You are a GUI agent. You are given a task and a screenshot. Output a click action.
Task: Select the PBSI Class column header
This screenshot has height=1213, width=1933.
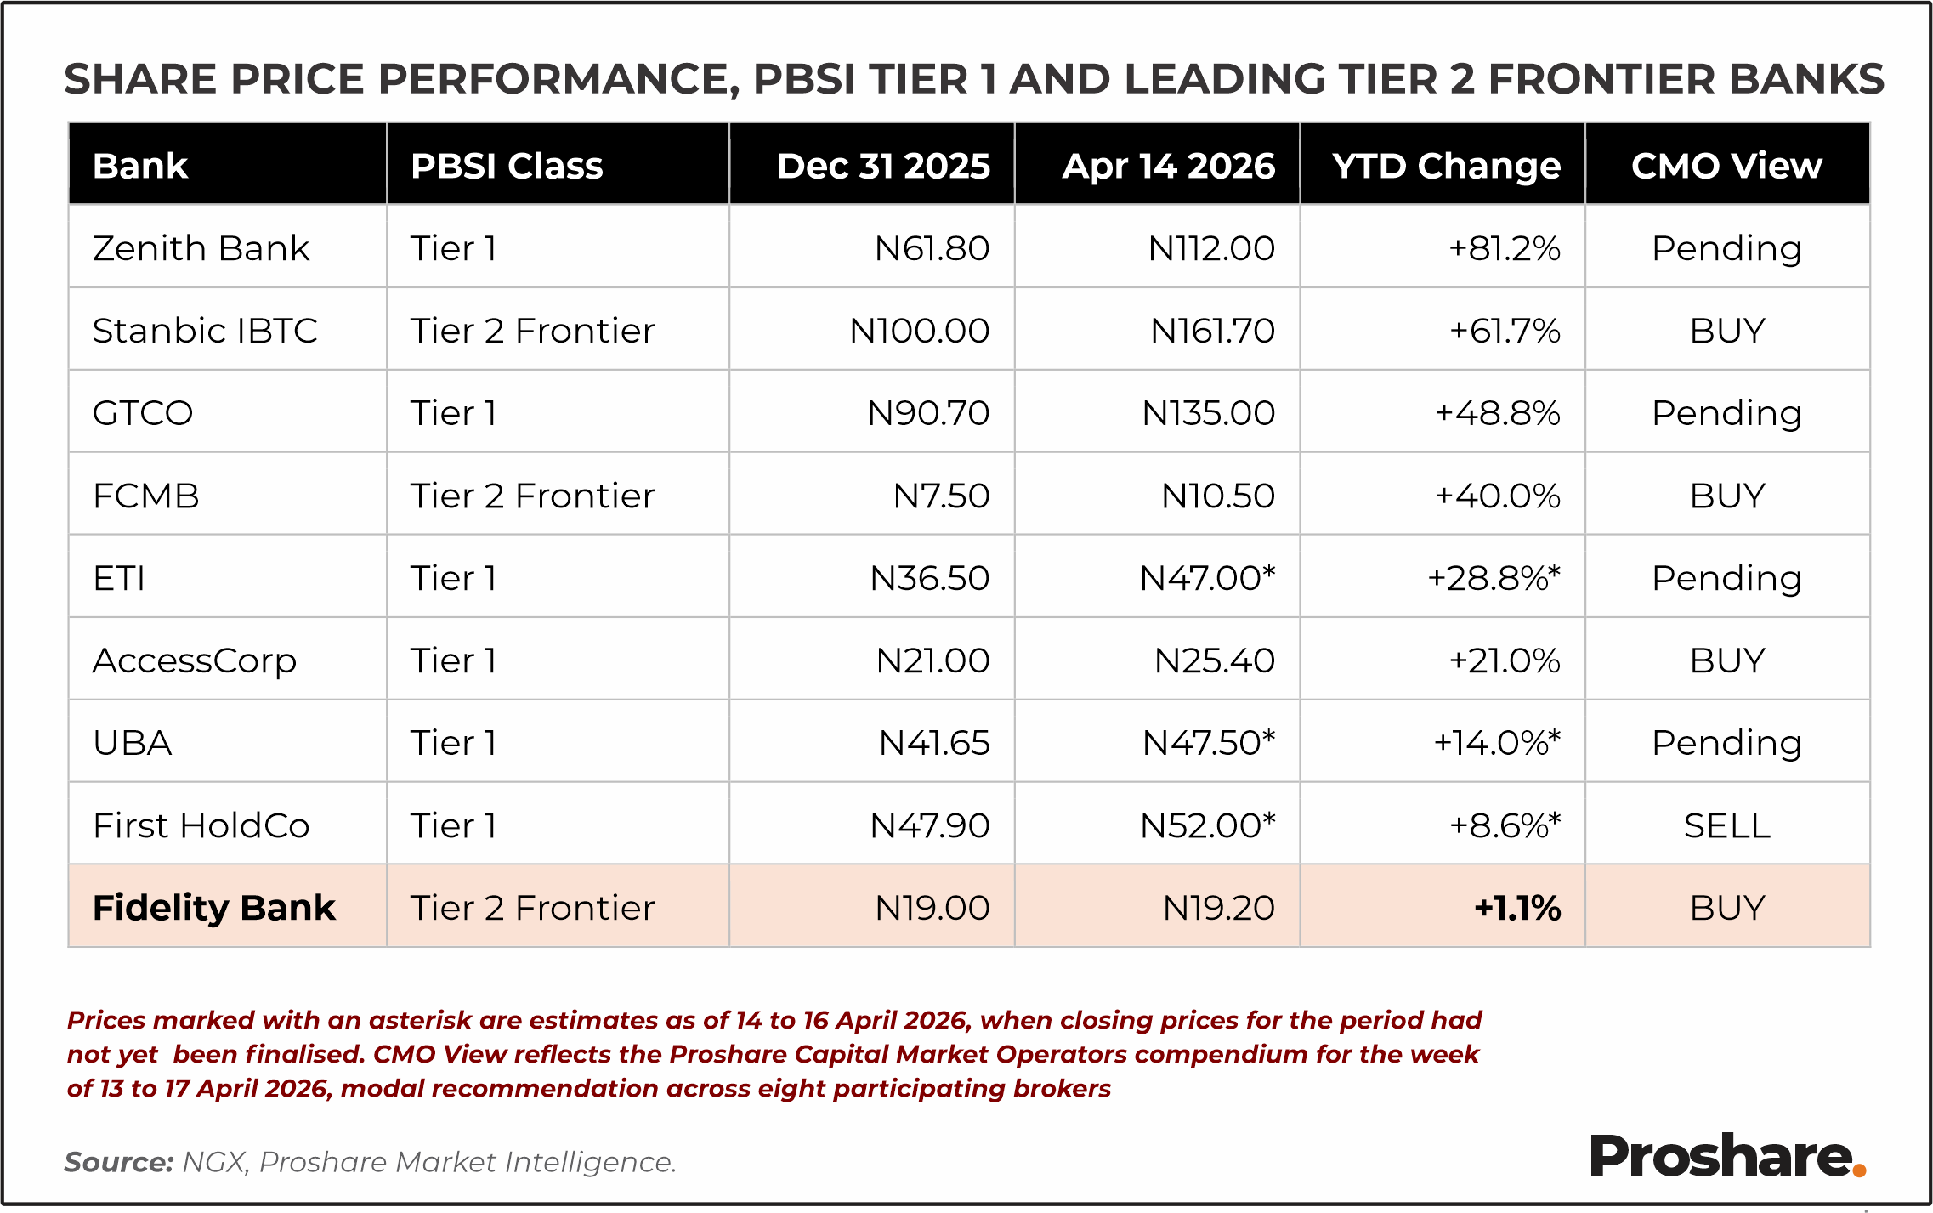(x=507, y=166)
